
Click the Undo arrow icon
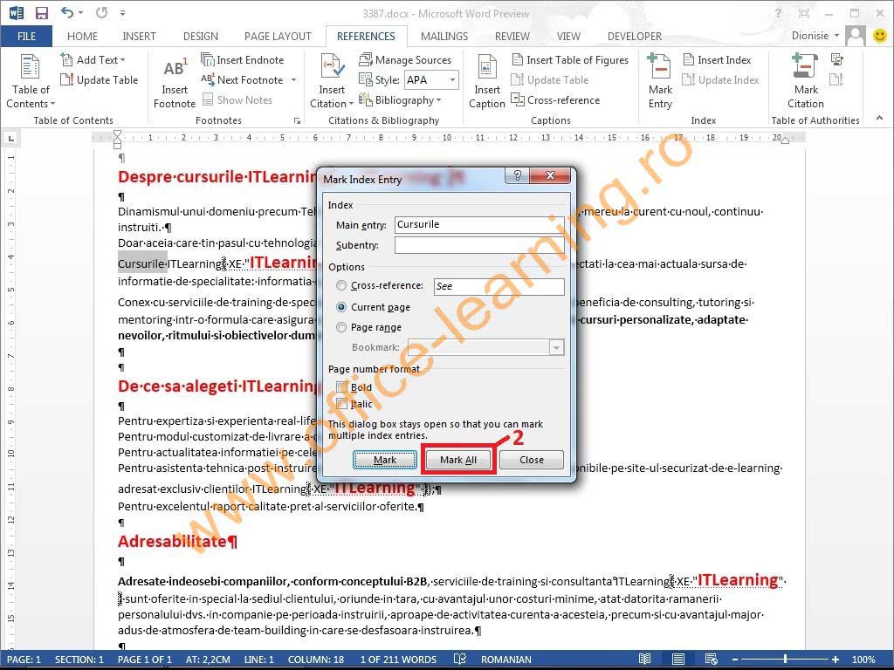[66, 12]
